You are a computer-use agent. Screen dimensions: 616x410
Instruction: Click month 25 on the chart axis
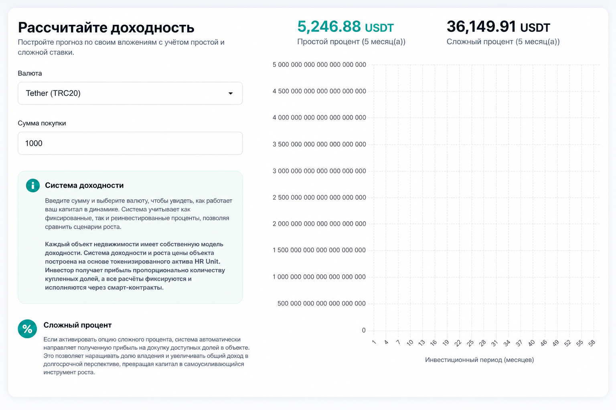[x=470, y=343]
